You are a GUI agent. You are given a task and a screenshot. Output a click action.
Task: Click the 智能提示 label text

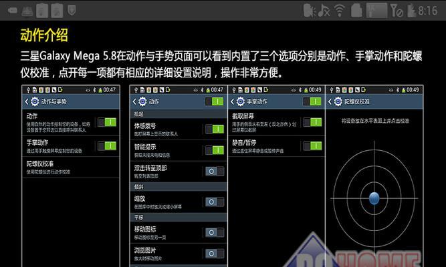145,147
